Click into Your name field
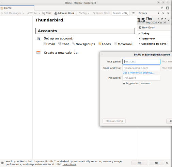Viewport: 172px width, 167px height. pyautogui.click(x=141, y=62)
